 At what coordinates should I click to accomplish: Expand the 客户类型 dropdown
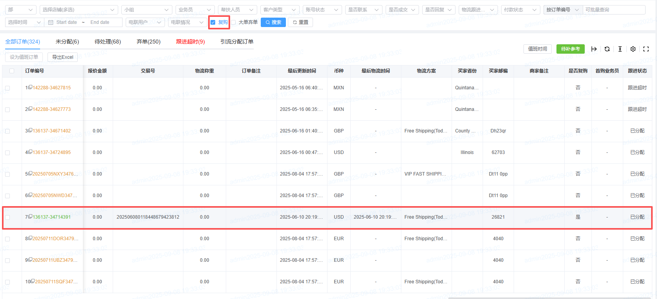280,10
